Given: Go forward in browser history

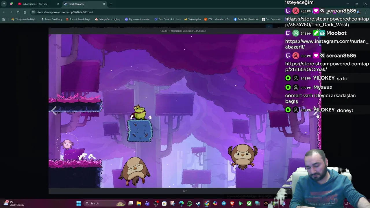Looking at the screenshot, I should [11, 12].
